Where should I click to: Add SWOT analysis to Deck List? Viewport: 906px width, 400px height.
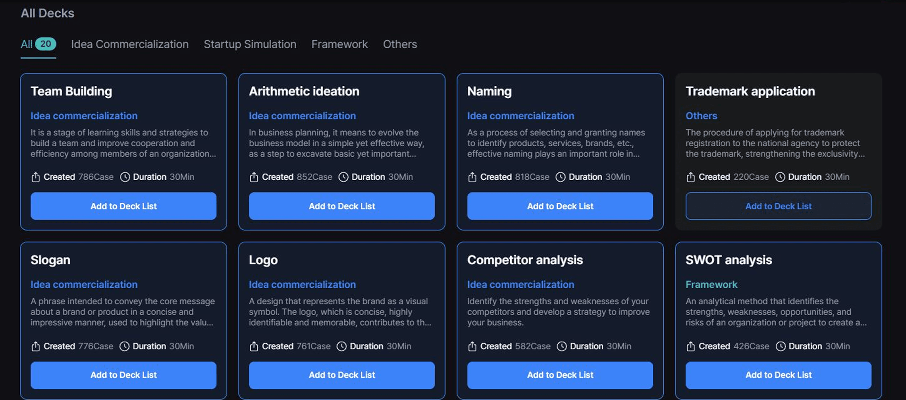[778, 375]
